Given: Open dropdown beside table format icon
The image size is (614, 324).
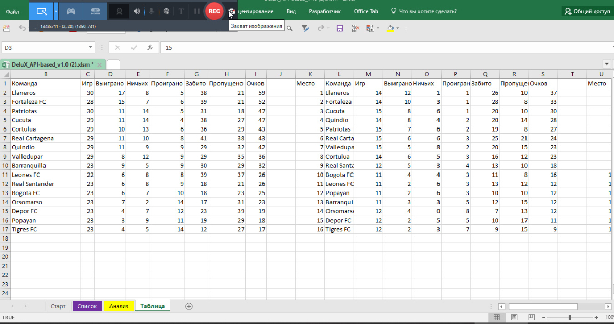Looking at the screenshot, I should 379,28.
